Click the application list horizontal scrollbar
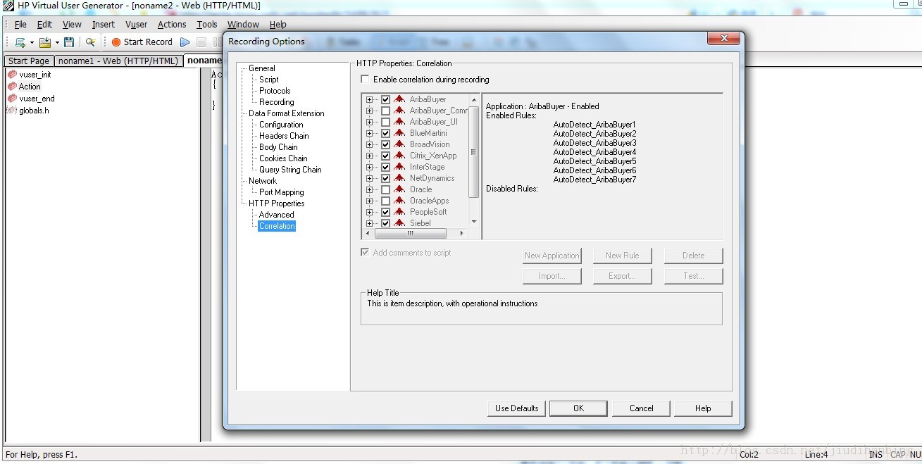Image resolution: width=922 pixels, height=464 pixels. 416,233
